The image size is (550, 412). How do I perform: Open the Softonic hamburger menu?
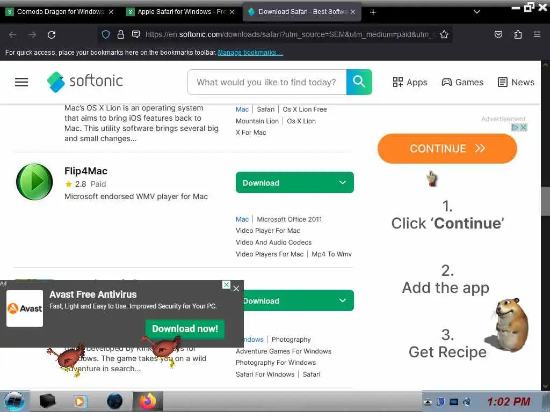(x=21, y=82)
